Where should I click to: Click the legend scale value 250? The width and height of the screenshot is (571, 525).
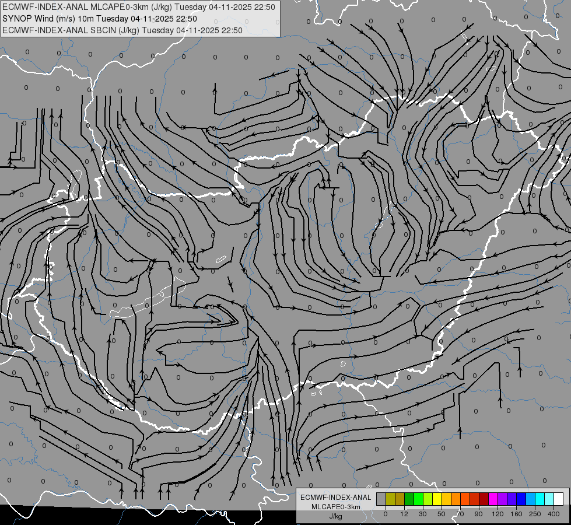(535, 514)
